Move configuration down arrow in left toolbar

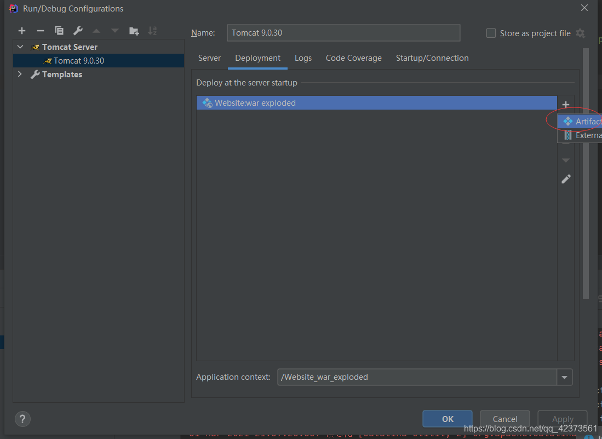[115, 31]
